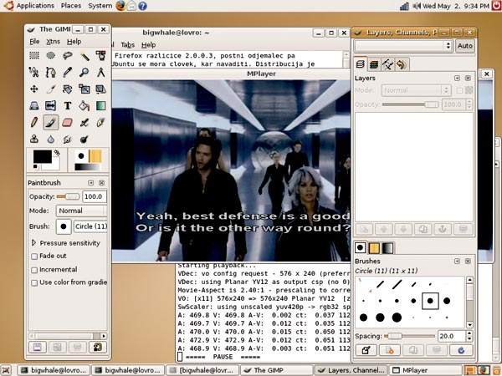
Task: Select the Scale tool
Action: 85,89
